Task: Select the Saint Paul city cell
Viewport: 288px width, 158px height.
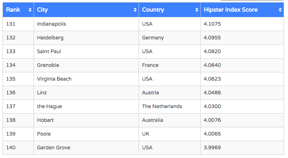Action: tap(49, 51)
